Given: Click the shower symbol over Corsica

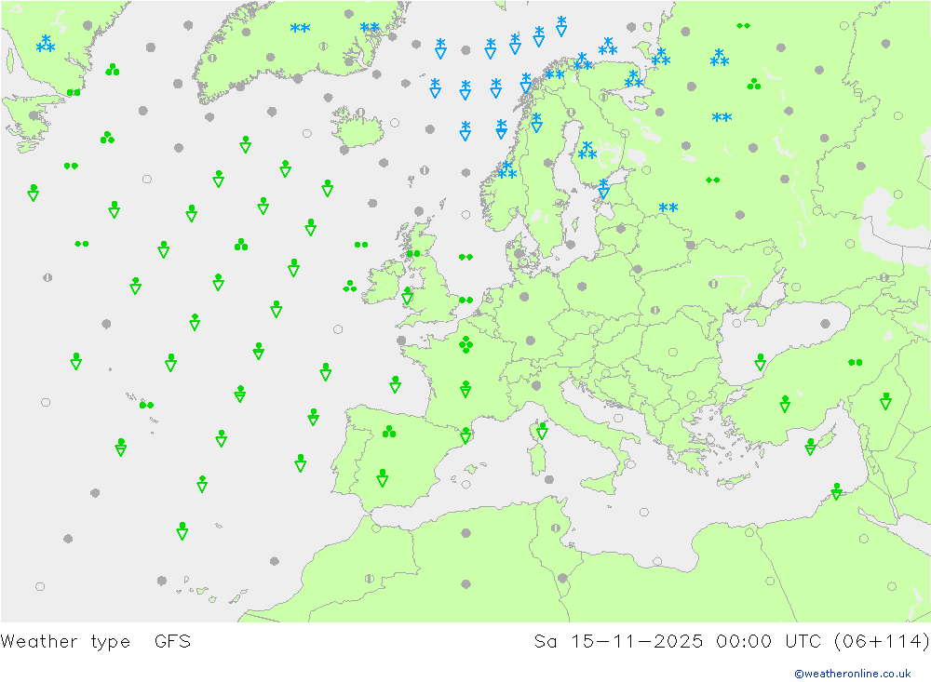Looking at the screenshot, I should click(542, 431).
